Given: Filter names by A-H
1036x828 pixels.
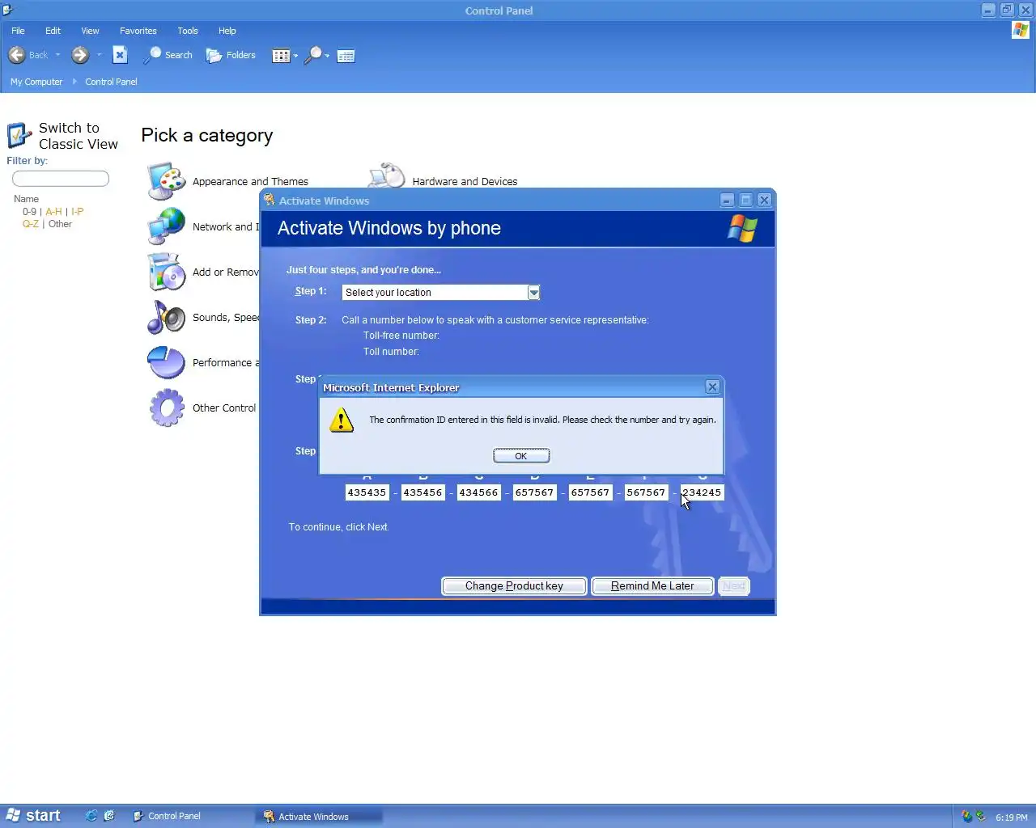Looking at the screenshot, I should 53,212.
